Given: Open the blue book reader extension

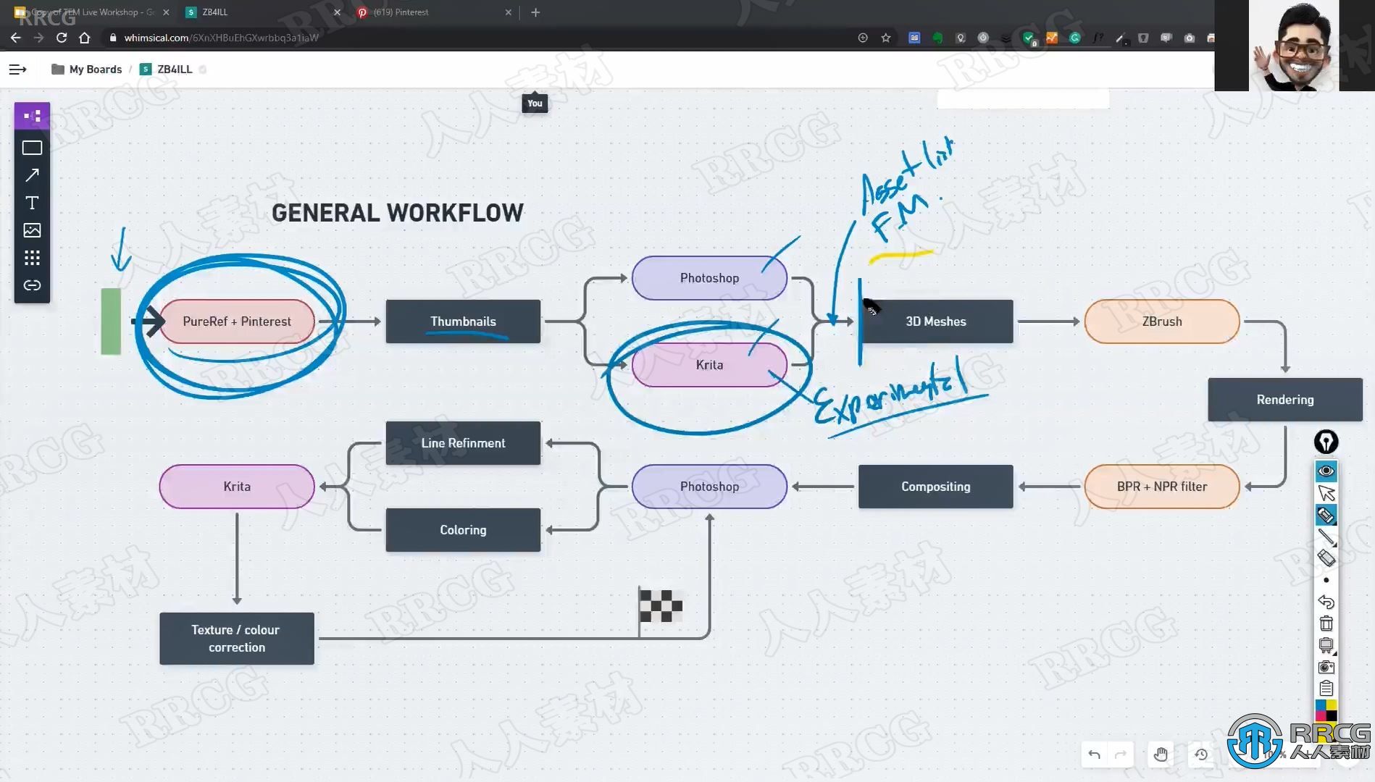Looking at the screenshot, I should [x=914, y=38].
